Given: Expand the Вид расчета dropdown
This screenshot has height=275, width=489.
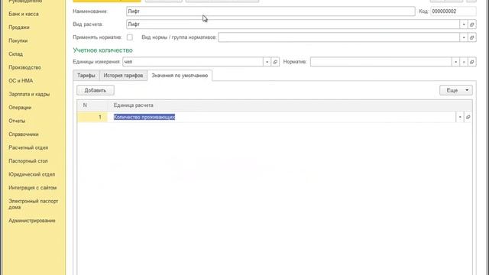Looking at the screenshot, I should [x=464, y=24].
